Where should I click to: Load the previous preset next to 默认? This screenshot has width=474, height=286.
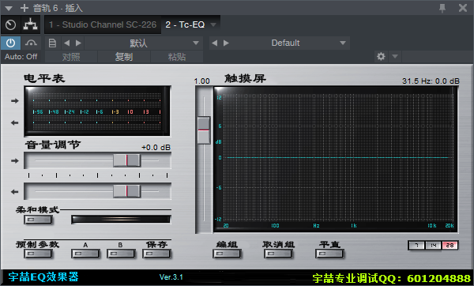pyautogui.click(x=67, y=43)
